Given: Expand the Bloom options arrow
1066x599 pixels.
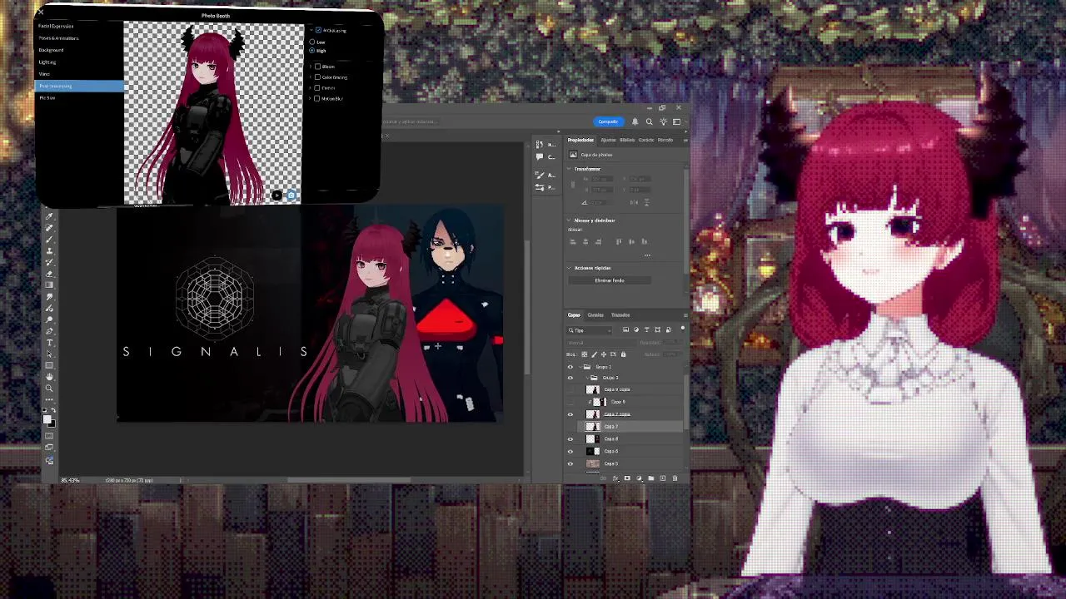Looking at the screenshot, I should pyautogui.click(x=311, y=67).
